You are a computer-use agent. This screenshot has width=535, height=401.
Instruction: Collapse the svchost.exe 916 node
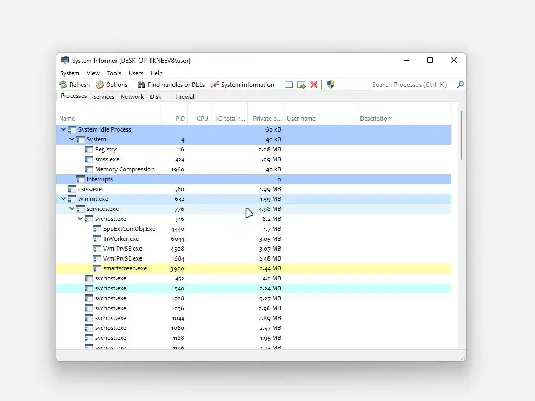80,219
